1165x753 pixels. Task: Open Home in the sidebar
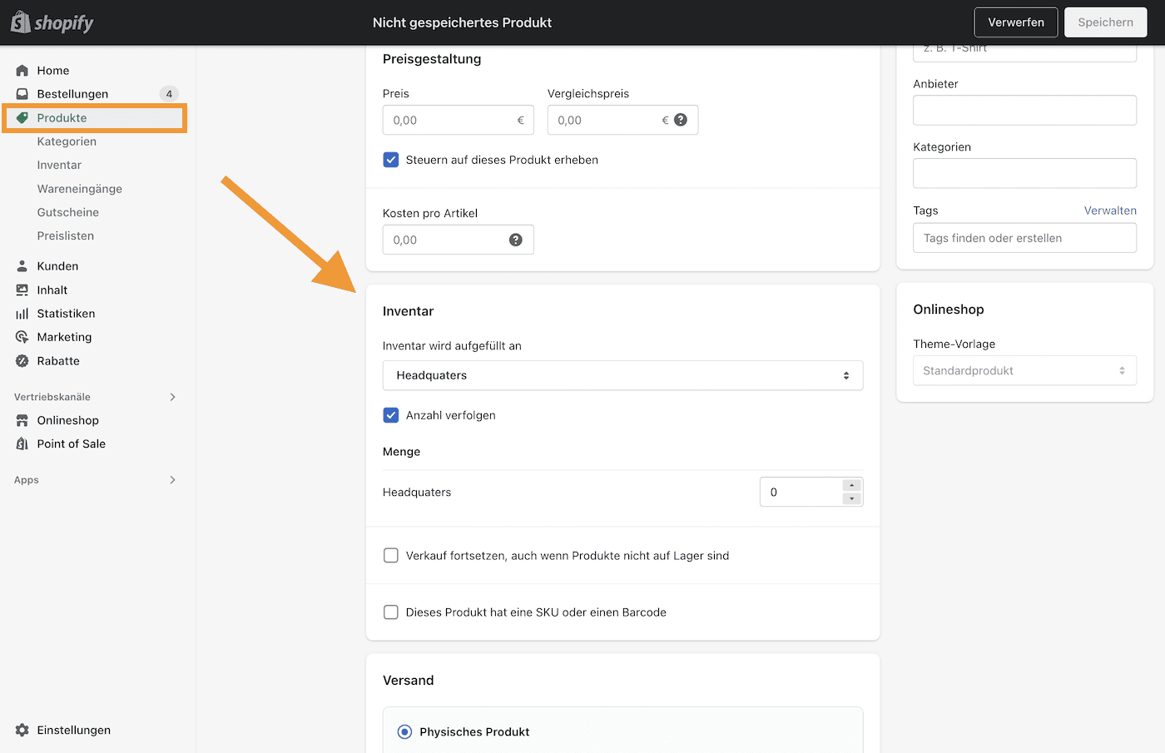pos(53,71)
